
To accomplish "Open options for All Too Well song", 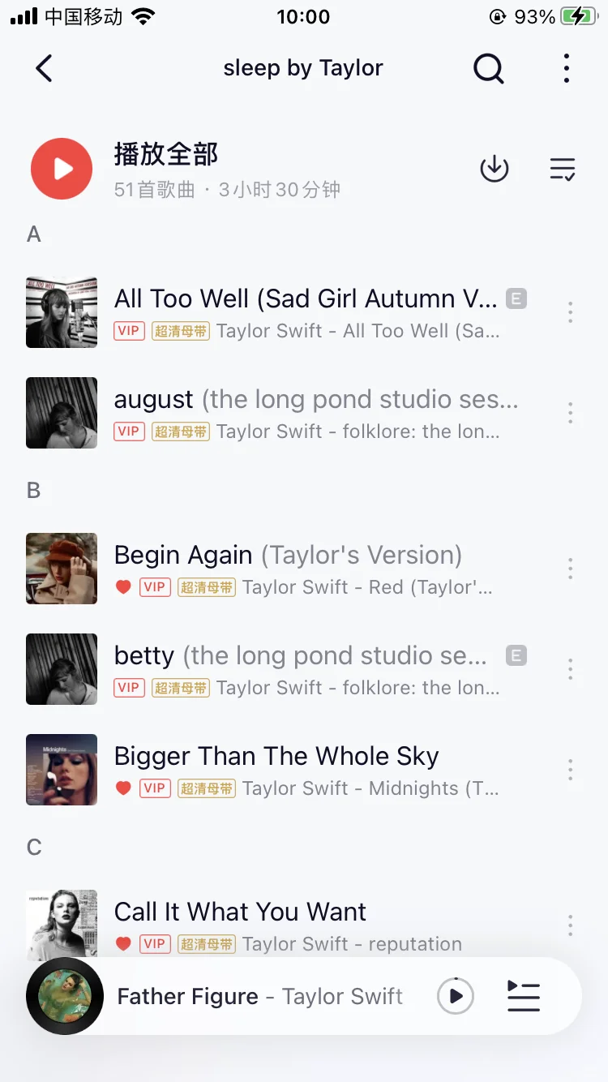I will coord(570,312).
